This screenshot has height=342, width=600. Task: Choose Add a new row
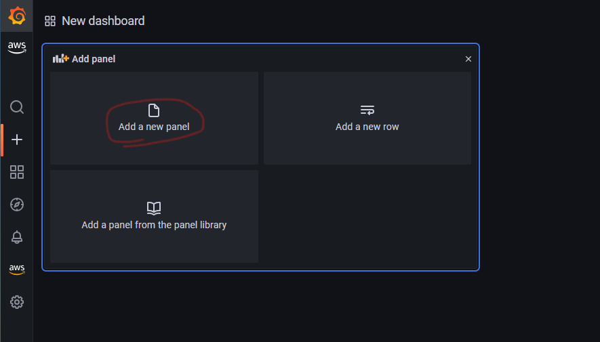(367, 118)
